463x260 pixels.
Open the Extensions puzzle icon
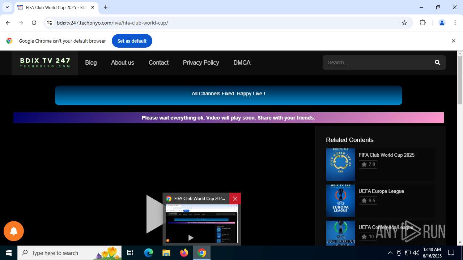coord(422,23)
